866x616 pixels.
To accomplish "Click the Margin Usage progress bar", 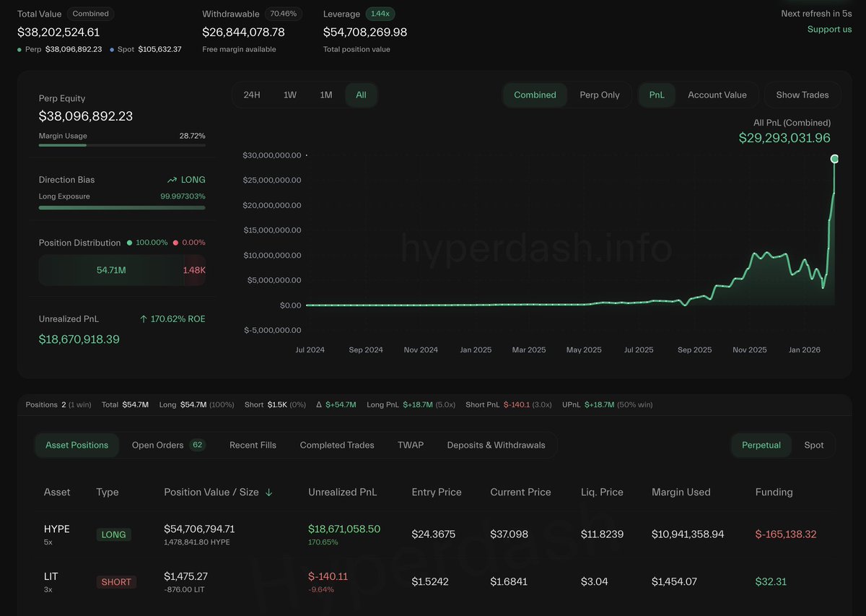I will pyautogui.click(x=121, y=145).
